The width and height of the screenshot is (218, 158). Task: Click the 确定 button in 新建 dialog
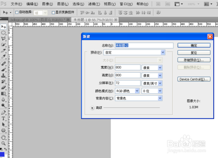(x=194, y=45)
